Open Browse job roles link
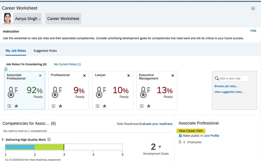Image resolution: width=261 pixels, height=163 pixels. click(226, 86)
